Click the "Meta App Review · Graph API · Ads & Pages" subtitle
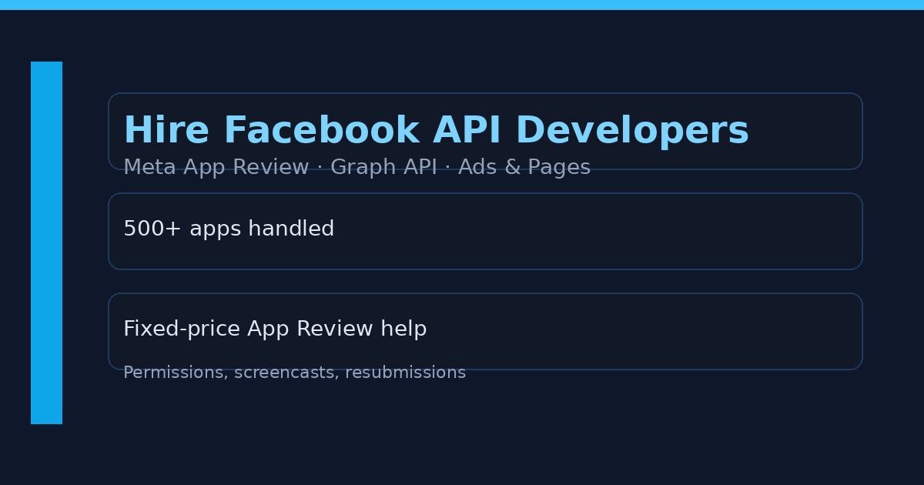924x485 pixels. click(x=357, y=168)
